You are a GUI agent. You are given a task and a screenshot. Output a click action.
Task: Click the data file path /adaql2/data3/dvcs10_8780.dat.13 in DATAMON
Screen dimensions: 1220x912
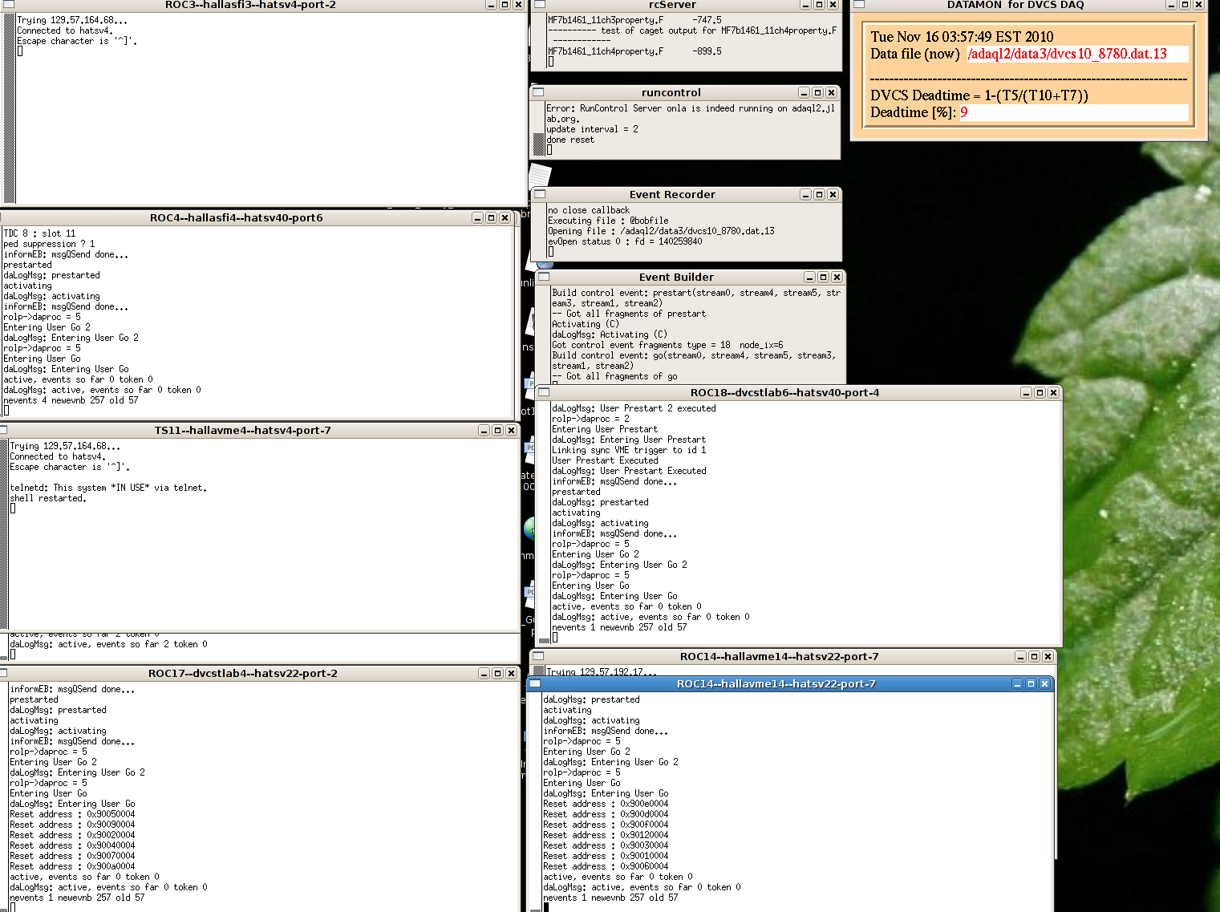click(1067, 54)
